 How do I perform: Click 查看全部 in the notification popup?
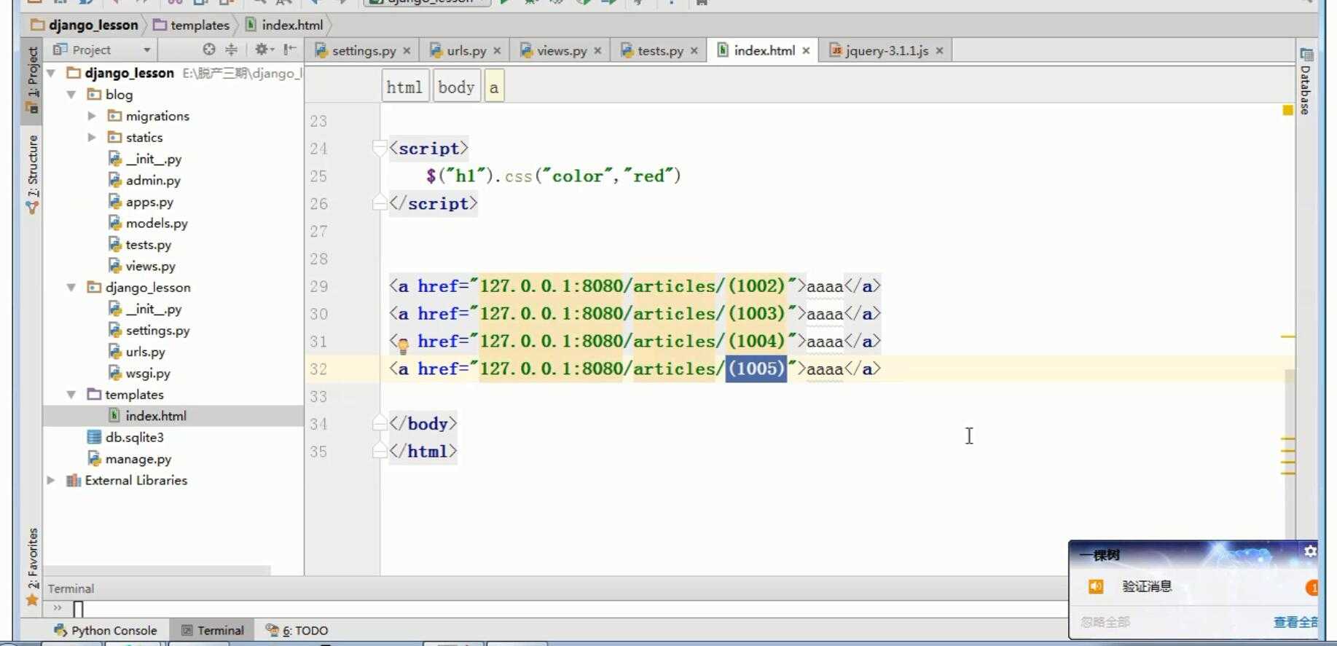point(1295,622)
